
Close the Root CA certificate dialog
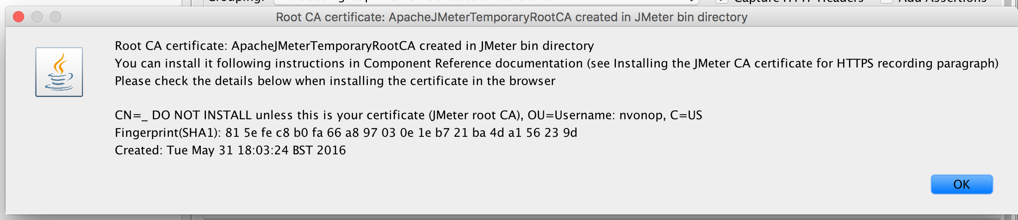click(19, 17)
